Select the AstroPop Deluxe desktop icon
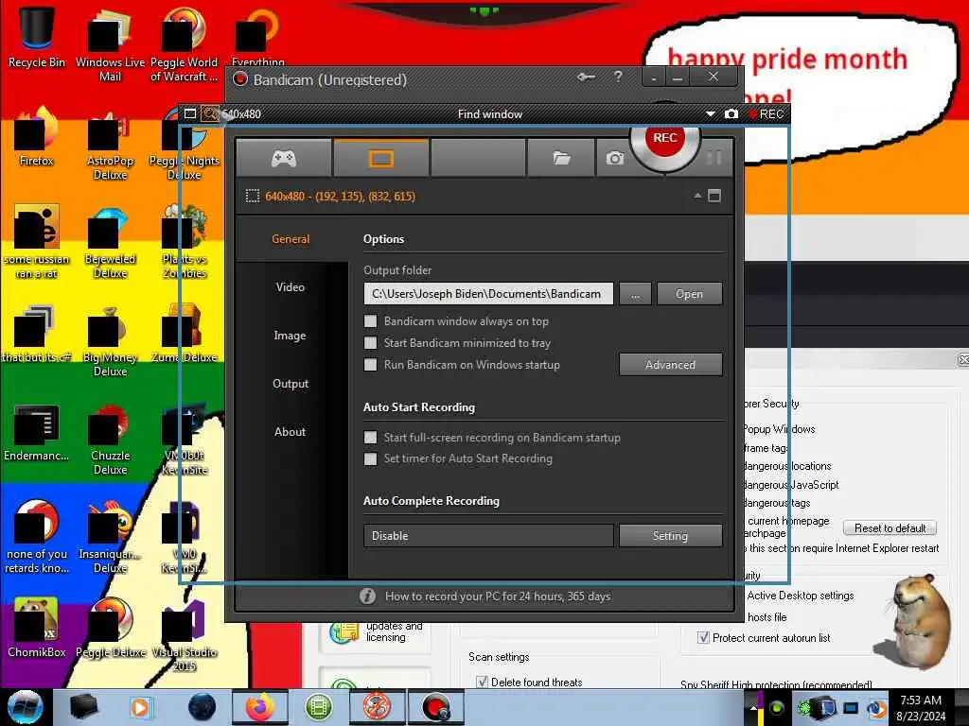969x726 pixels. click(x=110, y=146)
